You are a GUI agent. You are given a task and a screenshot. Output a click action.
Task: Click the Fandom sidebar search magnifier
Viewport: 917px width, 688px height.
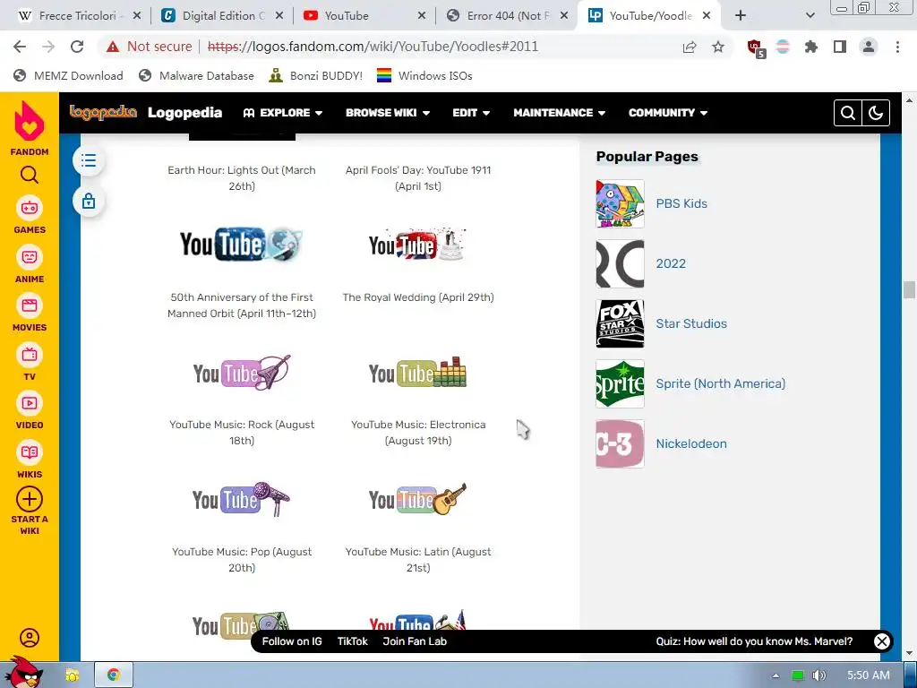30,175
